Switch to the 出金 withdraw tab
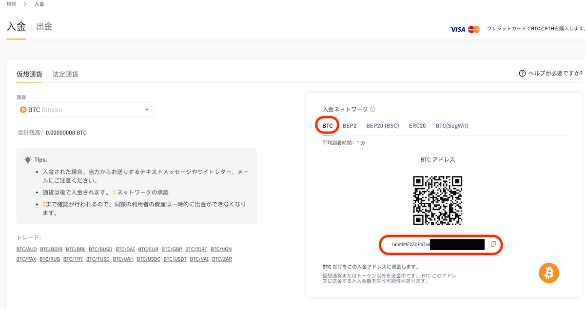Screen dimensions: 585x309 (x=44, y=26)
